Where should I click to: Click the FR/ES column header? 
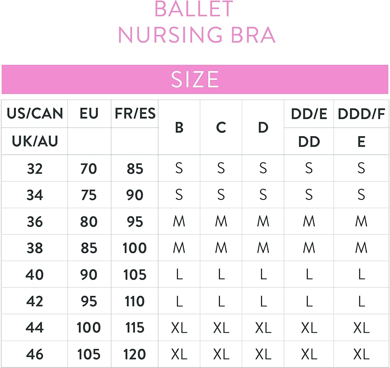(x=135, y=114)
